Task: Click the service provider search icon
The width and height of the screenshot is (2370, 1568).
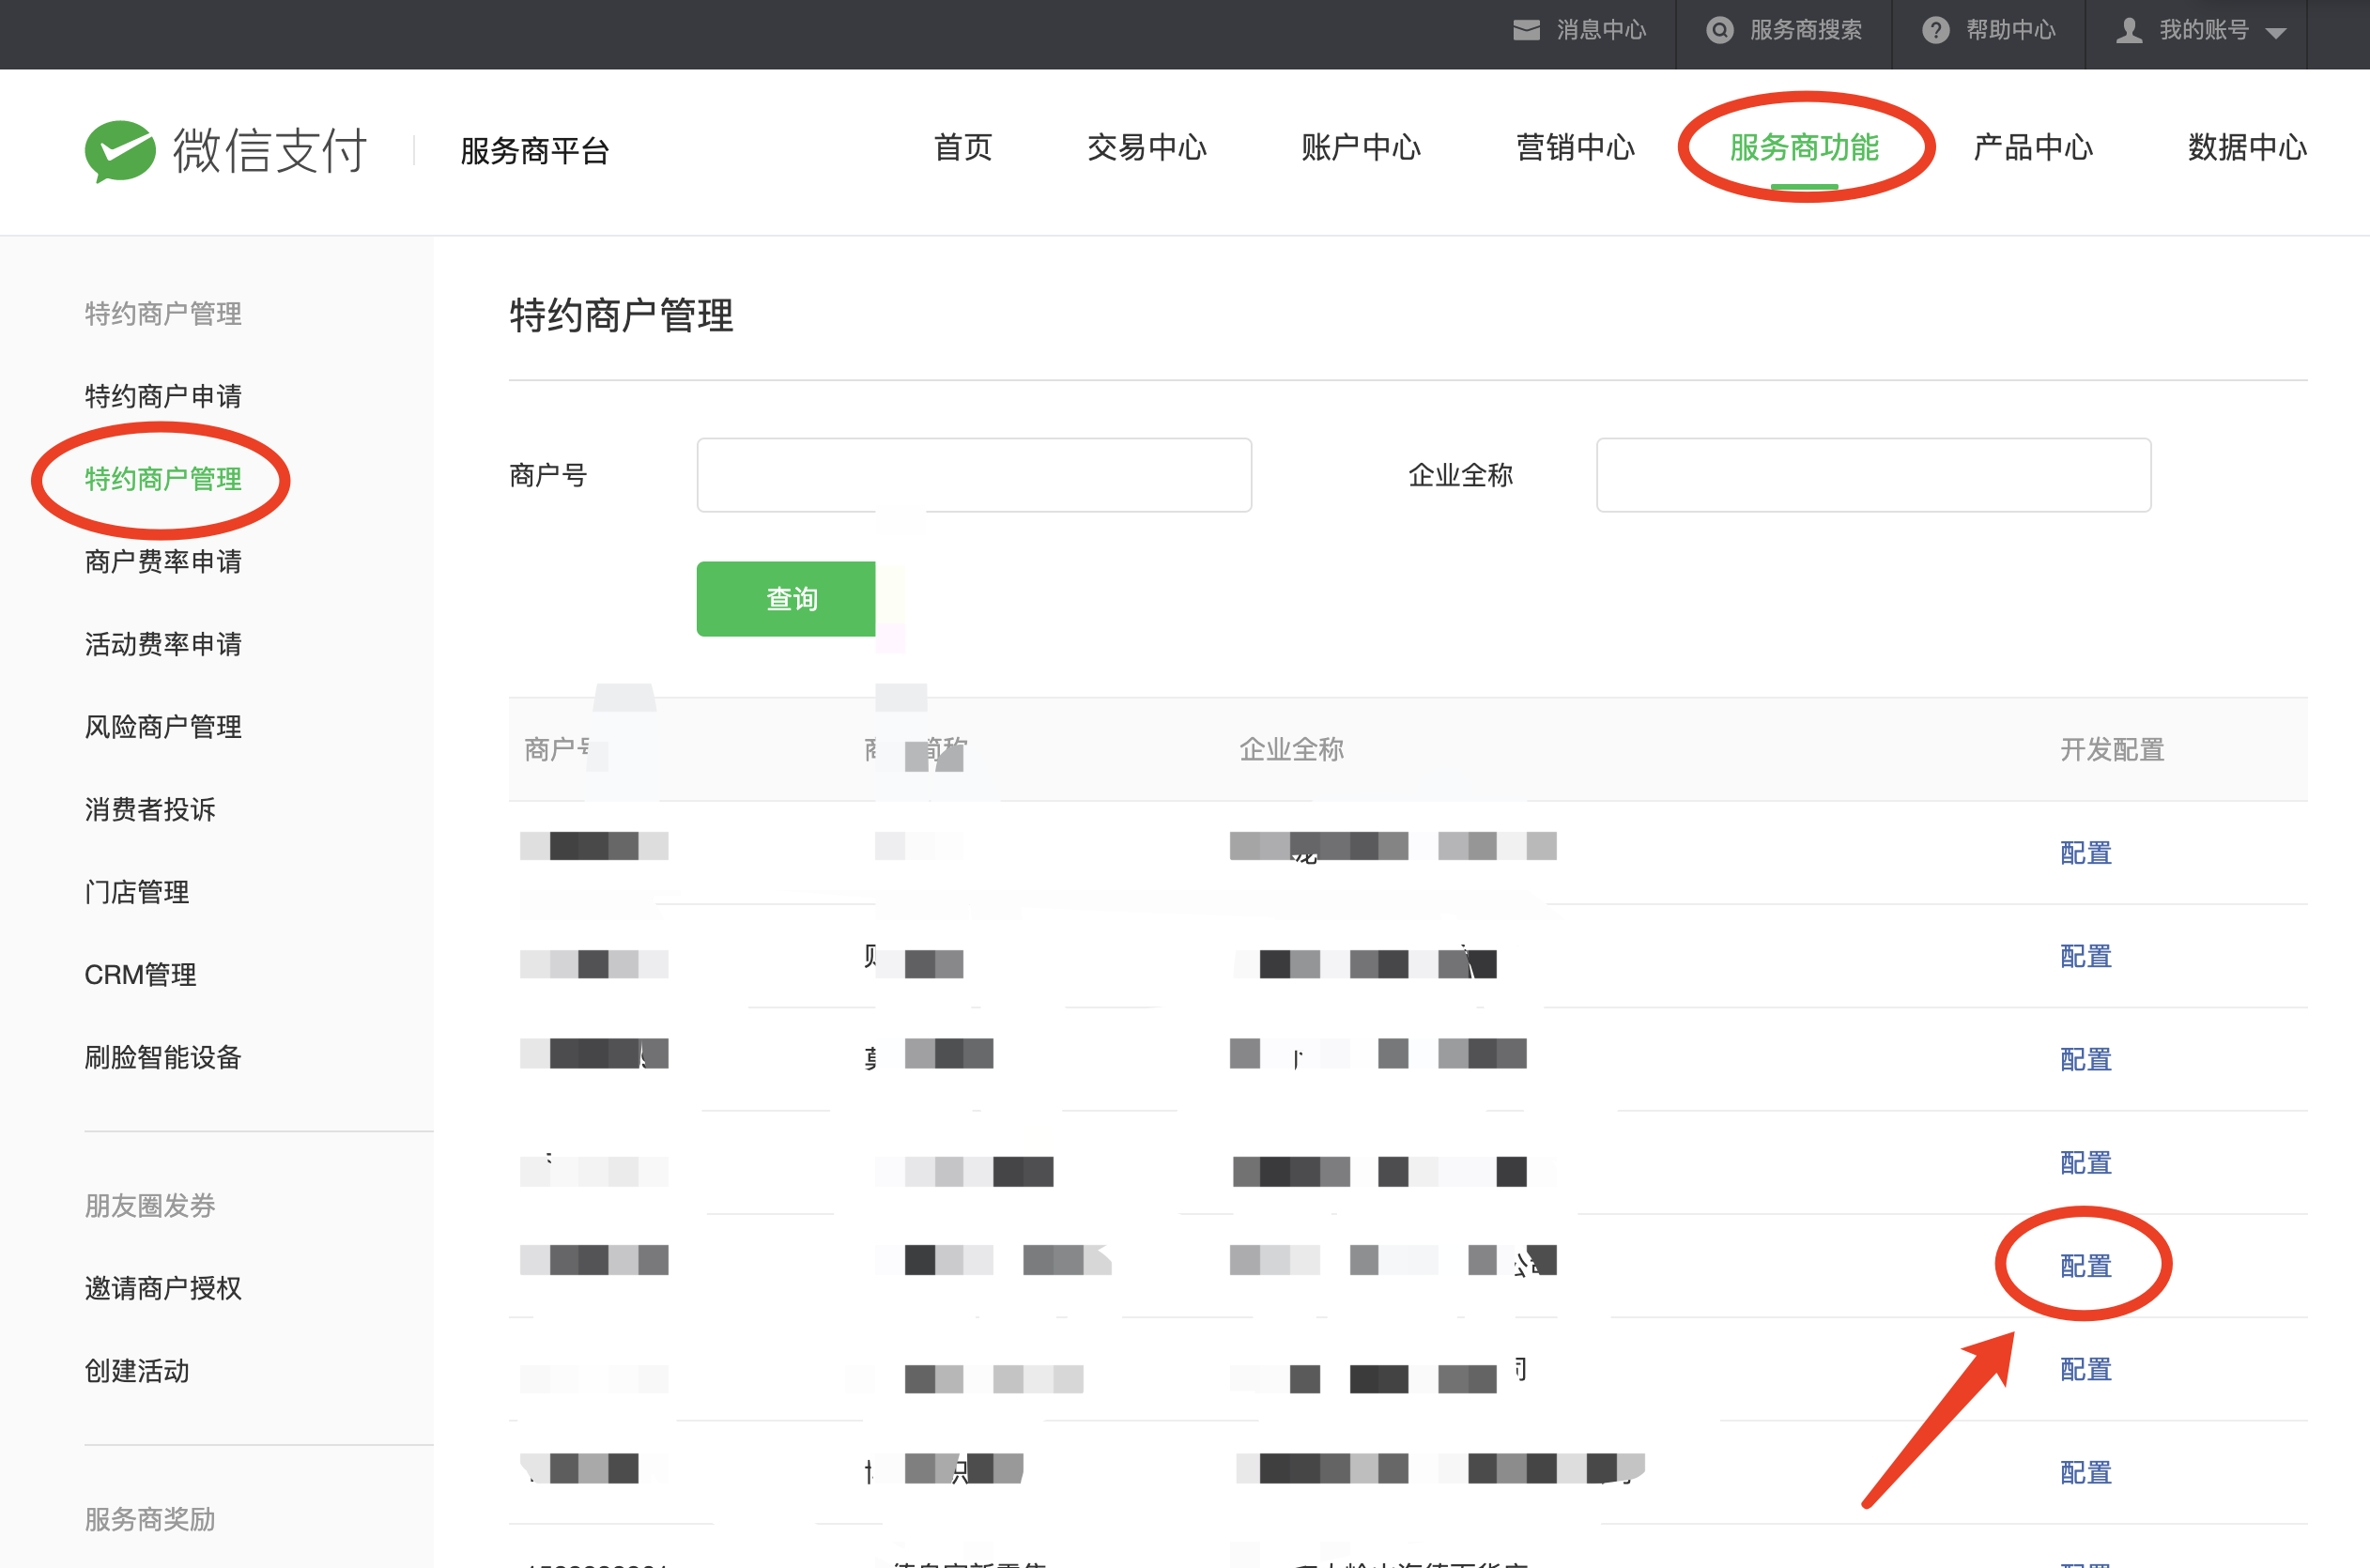Action: tap(1719, 30)
